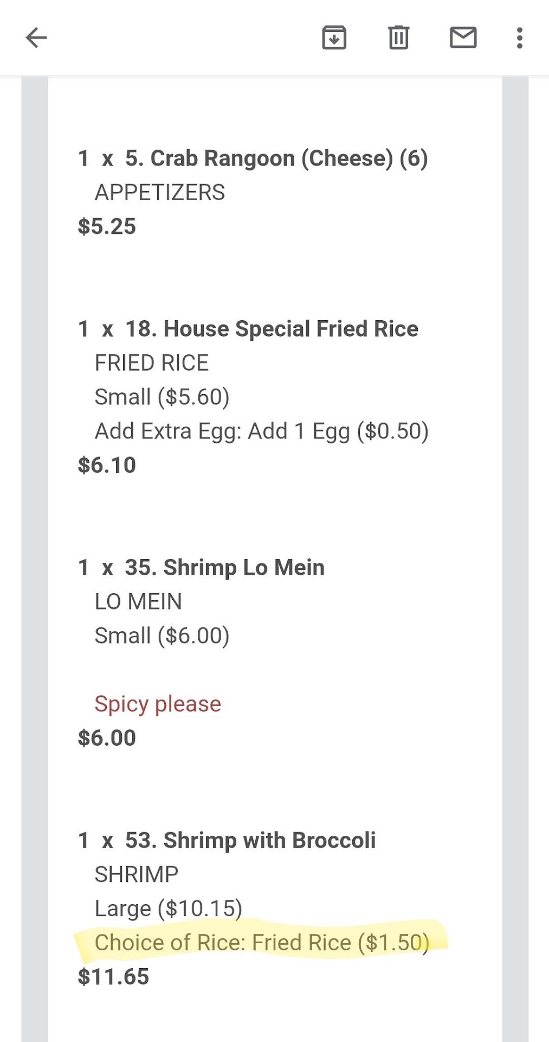Tap the $6.10 item total
The width and height of the screenshot is (549, 1042).
(107, 465)
